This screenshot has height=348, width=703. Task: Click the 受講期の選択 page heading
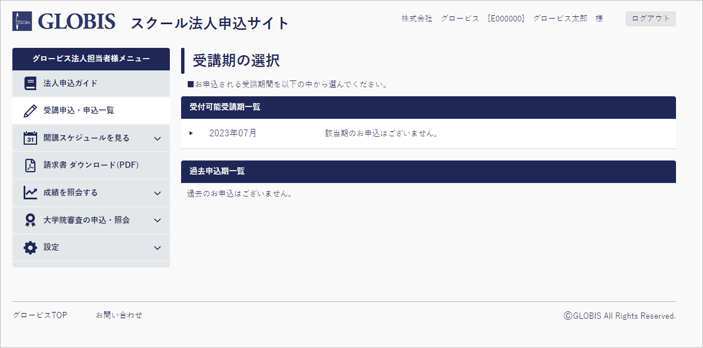pos(236,61)
